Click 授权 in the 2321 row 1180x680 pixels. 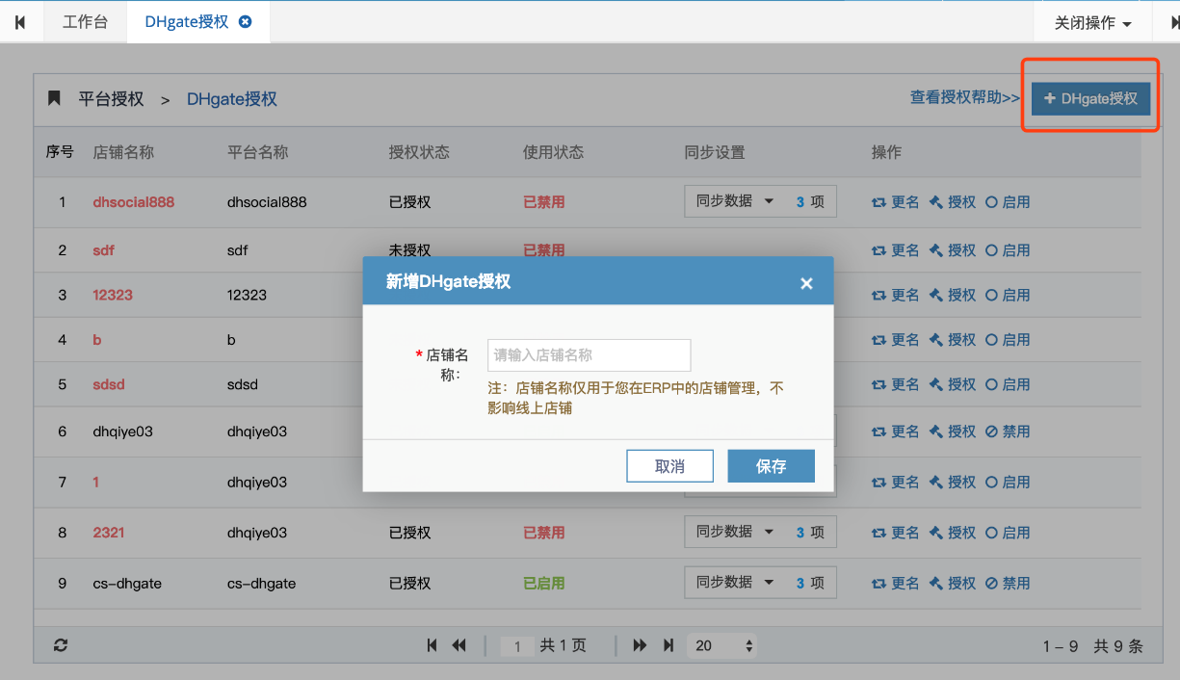(953, 533)
